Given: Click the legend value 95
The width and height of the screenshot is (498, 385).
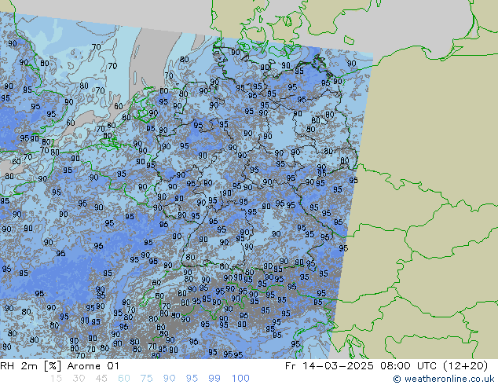Looking at the screenshot, I should [x=192, y=379].
